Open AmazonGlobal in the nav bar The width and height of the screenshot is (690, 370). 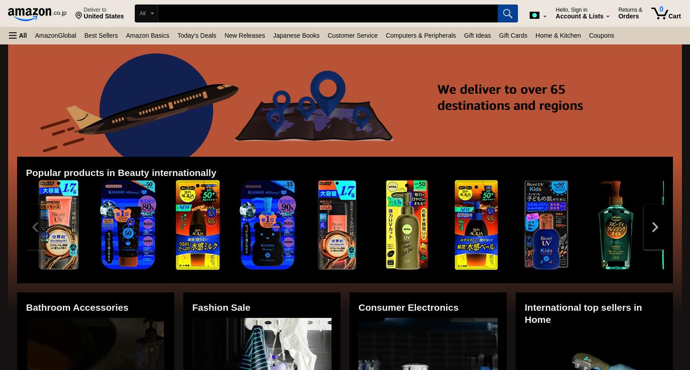tap(55, 35)
